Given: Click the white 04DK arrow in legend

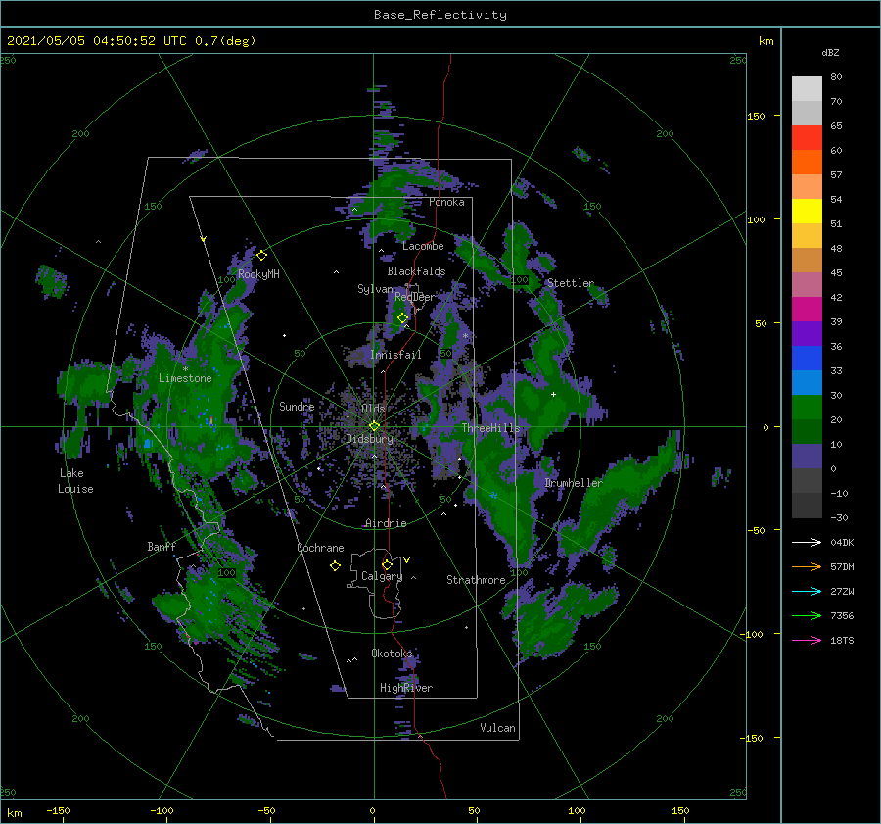Looking at the screenshot, I should coord(807,543).
